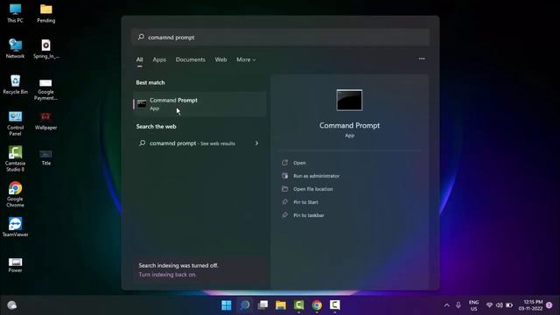Select the Power desktop icon
This screenshot has height=315, width=560.
[15, 265]
